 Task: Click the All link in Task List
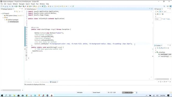pos(164,19)
